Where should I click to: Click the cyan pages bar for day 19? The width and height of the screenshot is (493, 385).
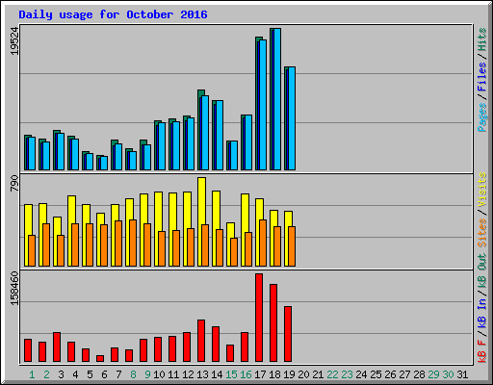click(x=292, y=118)
